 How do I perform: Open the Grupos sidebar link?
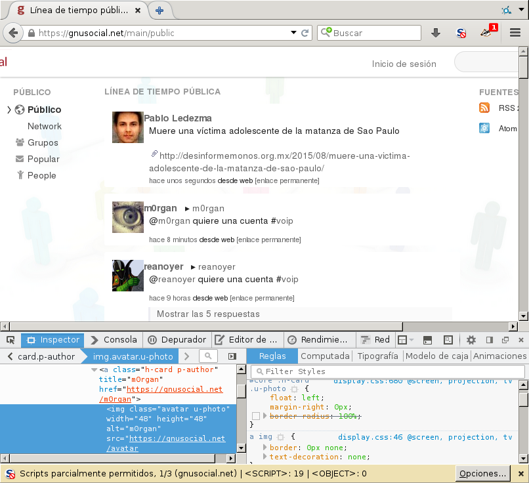pyautogui.click(x=43, y=142)
